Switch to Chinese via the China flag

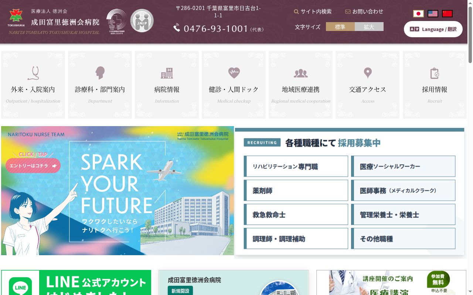point(447,14)
